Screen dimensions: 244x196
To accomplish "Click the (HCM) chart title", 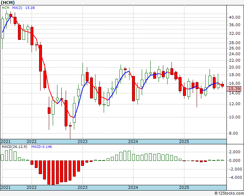I will pos(8,3).
